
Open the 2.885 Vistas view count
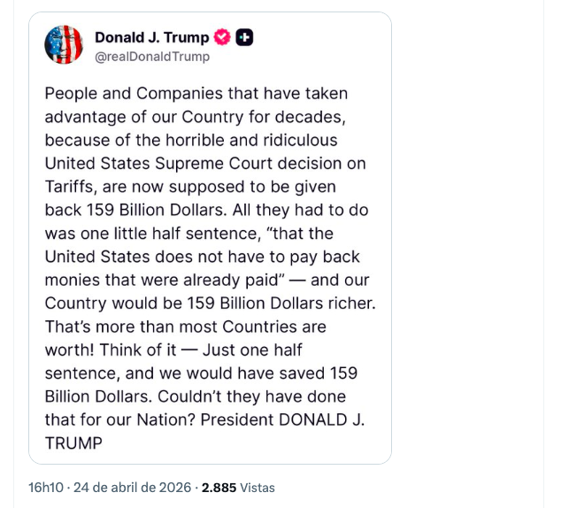click(x=238, y=488)
